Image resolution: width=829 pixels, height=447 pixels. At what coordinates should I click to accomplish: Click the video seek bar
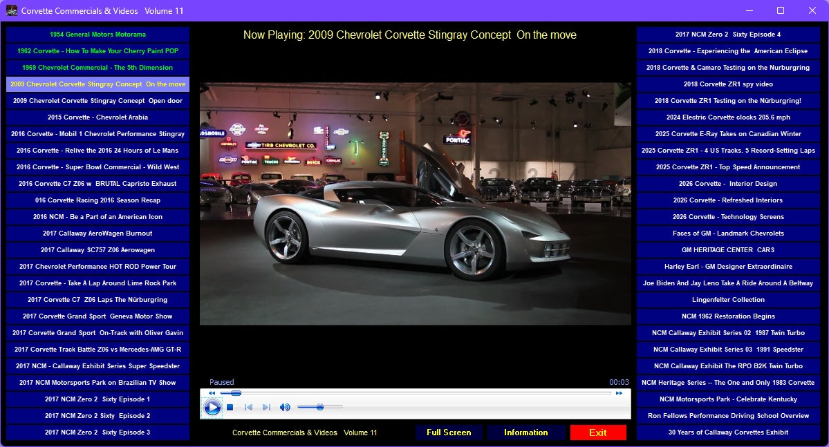click(x=416, y=393)
